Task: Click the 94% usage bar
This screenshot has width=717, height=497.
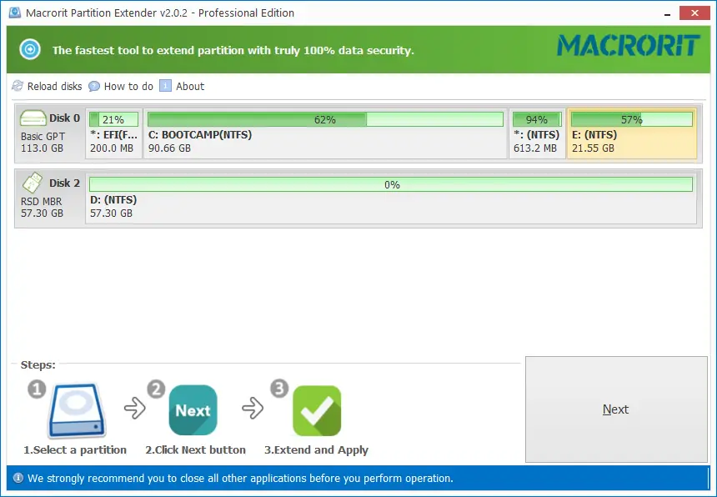Action: (x=537, y=119)
